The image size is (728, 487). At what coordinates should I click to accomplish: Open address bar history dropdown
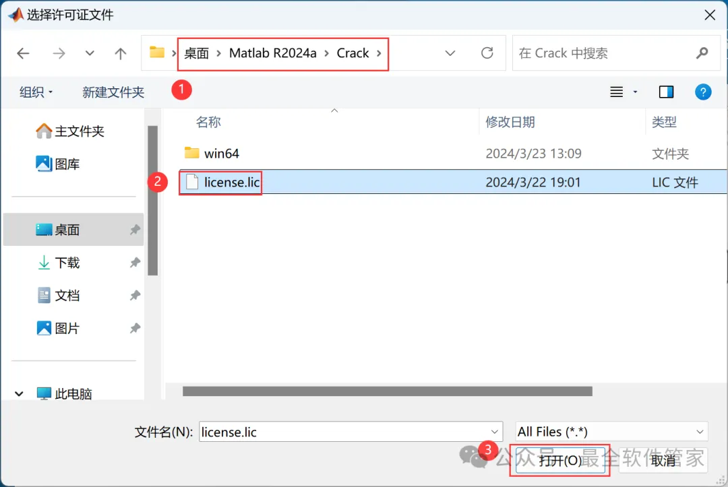coord(450,53)
